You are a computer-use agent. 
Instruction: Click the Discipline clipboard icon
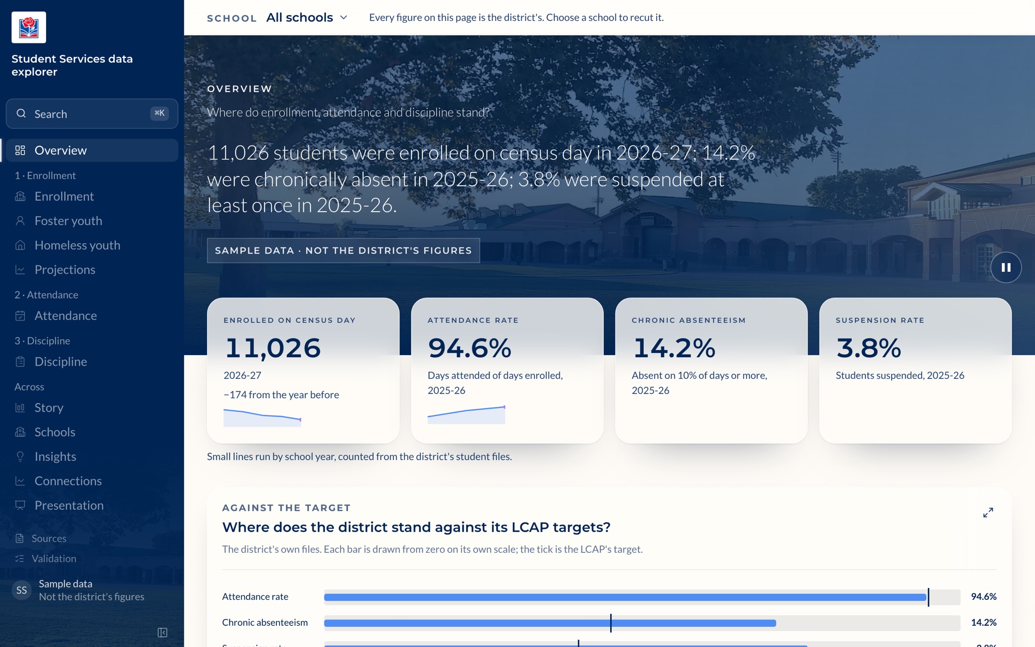(20, 361)
